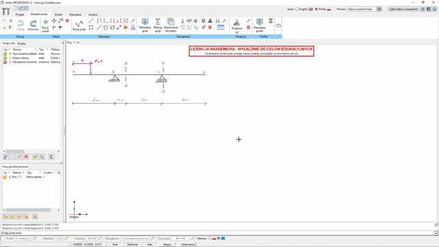Viewport: 439px width, 247px height.
Task: Open the Nazwa column filter in groups list
Action: point(35,49)
